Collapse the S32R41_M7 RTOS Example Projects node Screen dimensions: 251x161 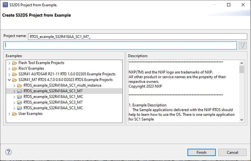(x=9, y=80)
